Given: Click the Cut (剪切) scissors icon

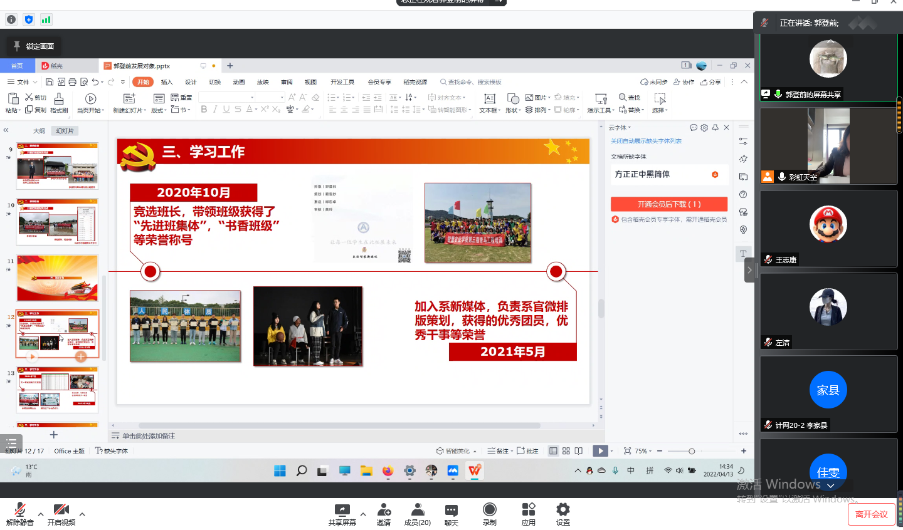Looking at the screenshot, I should [29, 98].
